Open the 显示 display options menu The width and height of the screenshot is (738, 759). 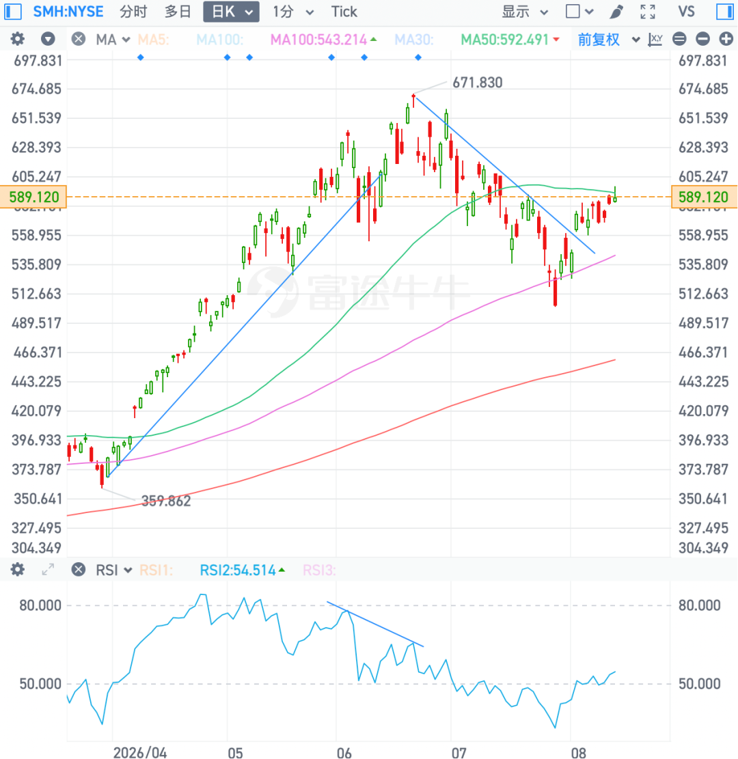click(x=525, y=12)
